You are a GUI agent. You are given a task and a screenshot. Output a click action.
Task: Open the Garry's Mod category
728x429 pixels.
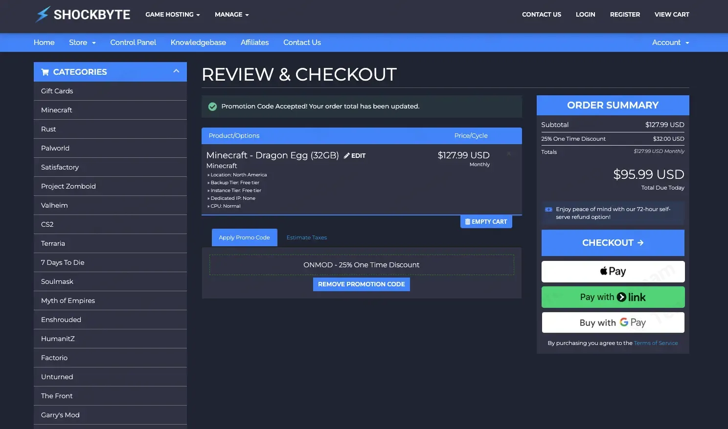[x=110, y=415]
